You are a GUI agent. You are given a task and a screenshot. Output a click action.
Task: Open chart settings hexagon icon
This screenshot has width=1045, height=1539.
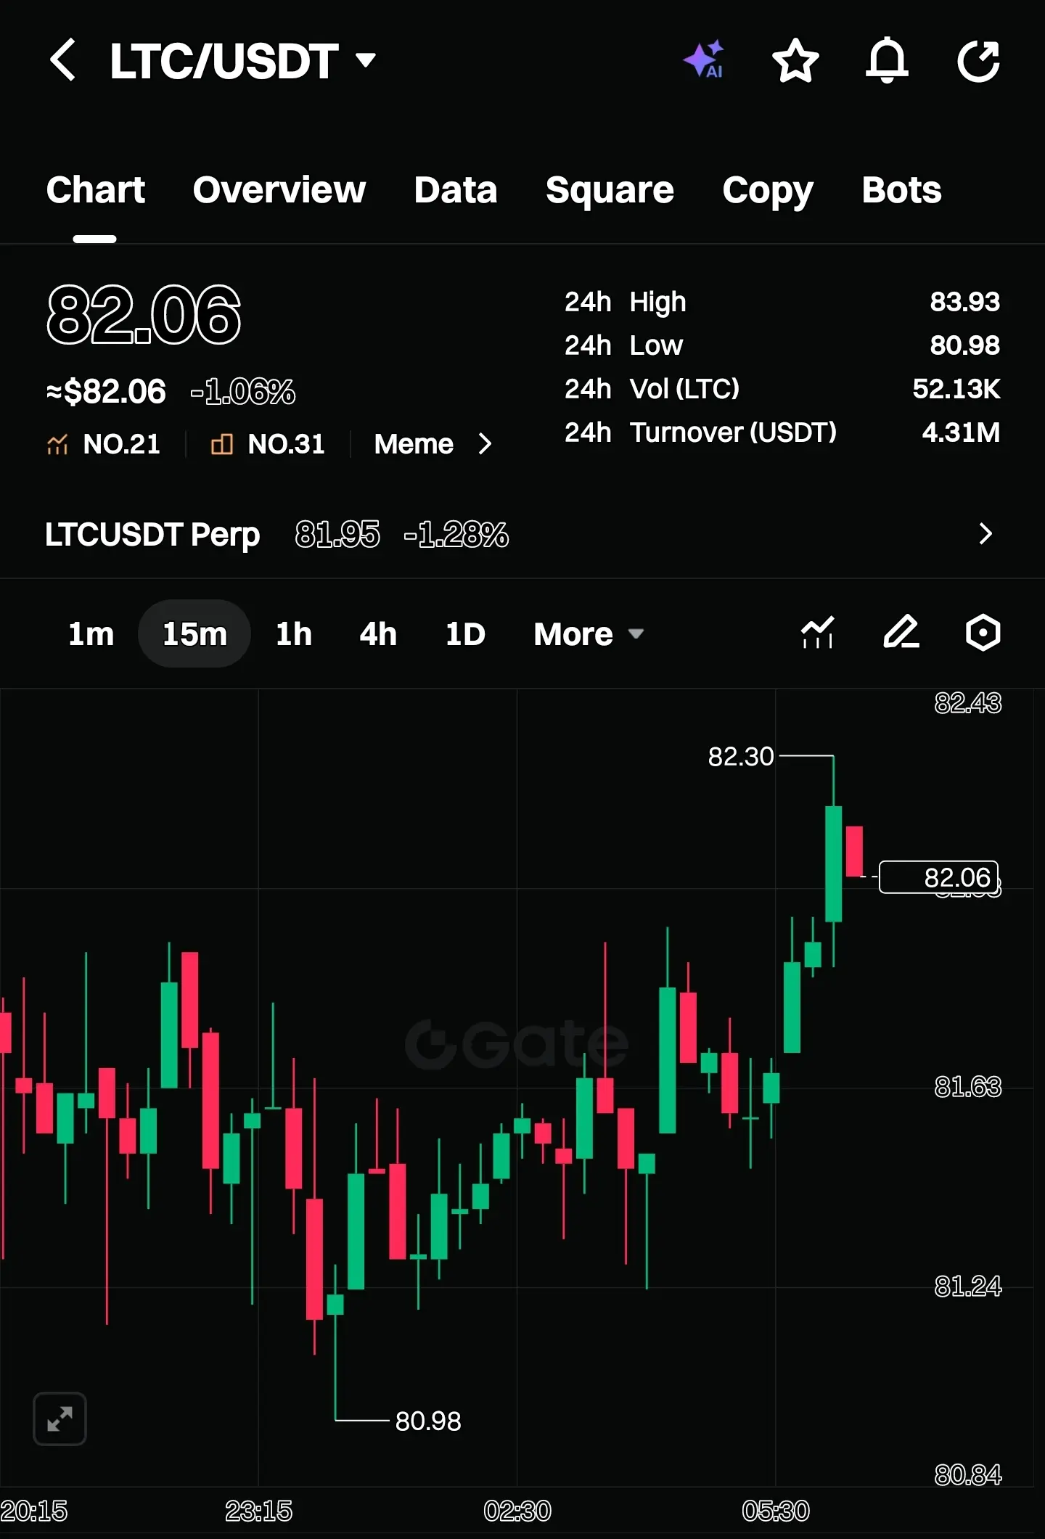pos(983,633)
